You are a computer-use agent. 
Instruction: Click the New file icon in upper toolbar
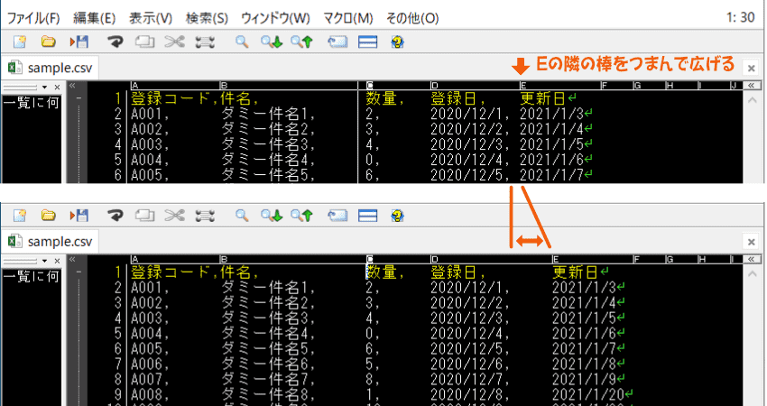20,42
